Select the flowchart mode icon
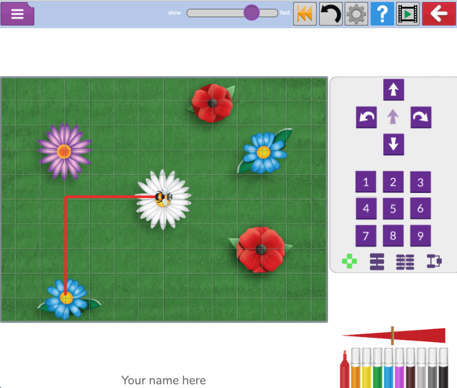Screen dimensions: 457x388 (434, 261)
